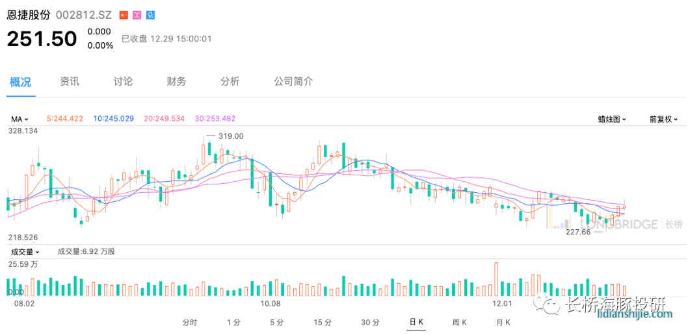This screenshot has height=335, width=688.
Task: Open the 讨论 tab
Action: point(123,81)
